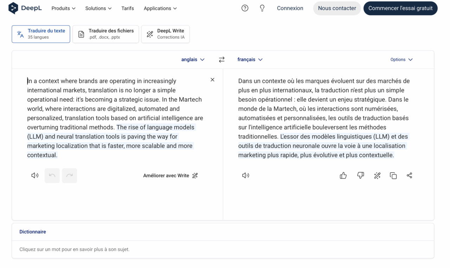Open the help question mark icon
The height and width of the screenshot is (268, 450).
(x=245, y=8)
